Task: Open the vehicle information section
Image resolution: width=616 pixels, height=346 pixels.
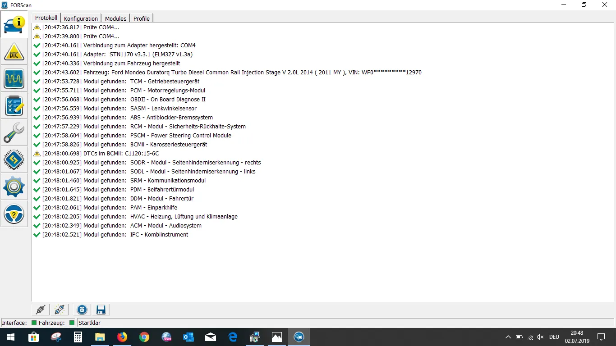Action: [14, 24]
